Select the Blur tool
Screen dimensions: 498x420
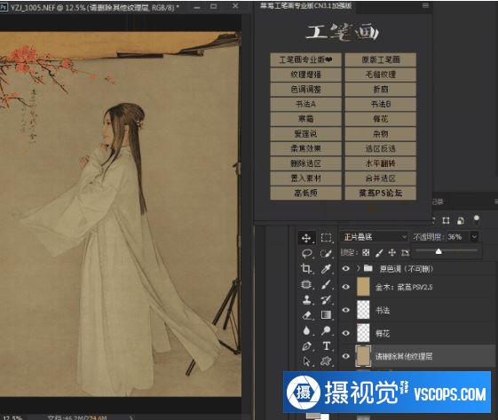coord(306,330)
